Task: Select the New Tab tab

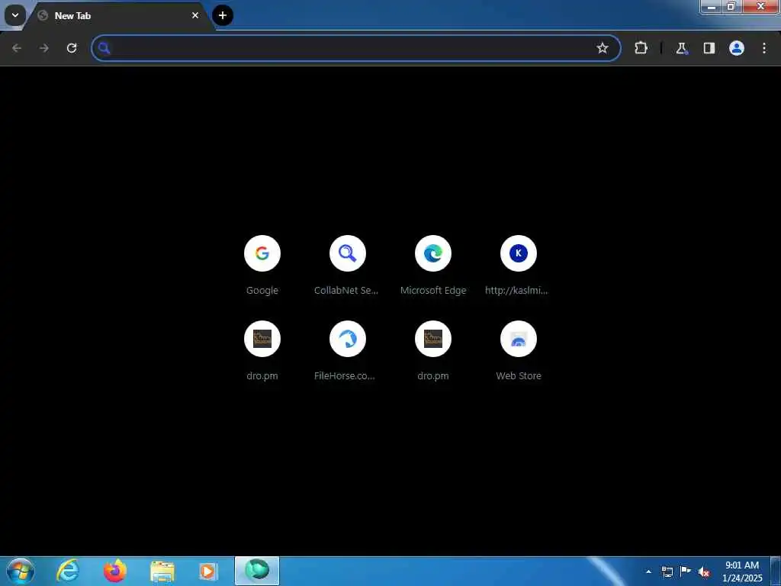Action: [x=120, y=16]
